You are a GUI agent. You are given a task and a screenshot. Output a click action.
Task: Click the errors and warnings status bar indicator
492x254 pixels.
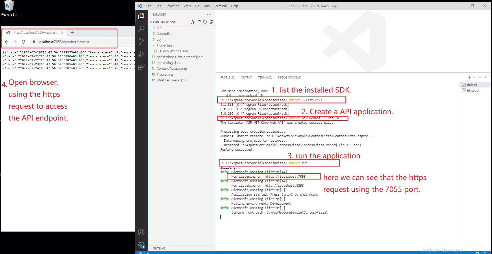pos(146,253)
